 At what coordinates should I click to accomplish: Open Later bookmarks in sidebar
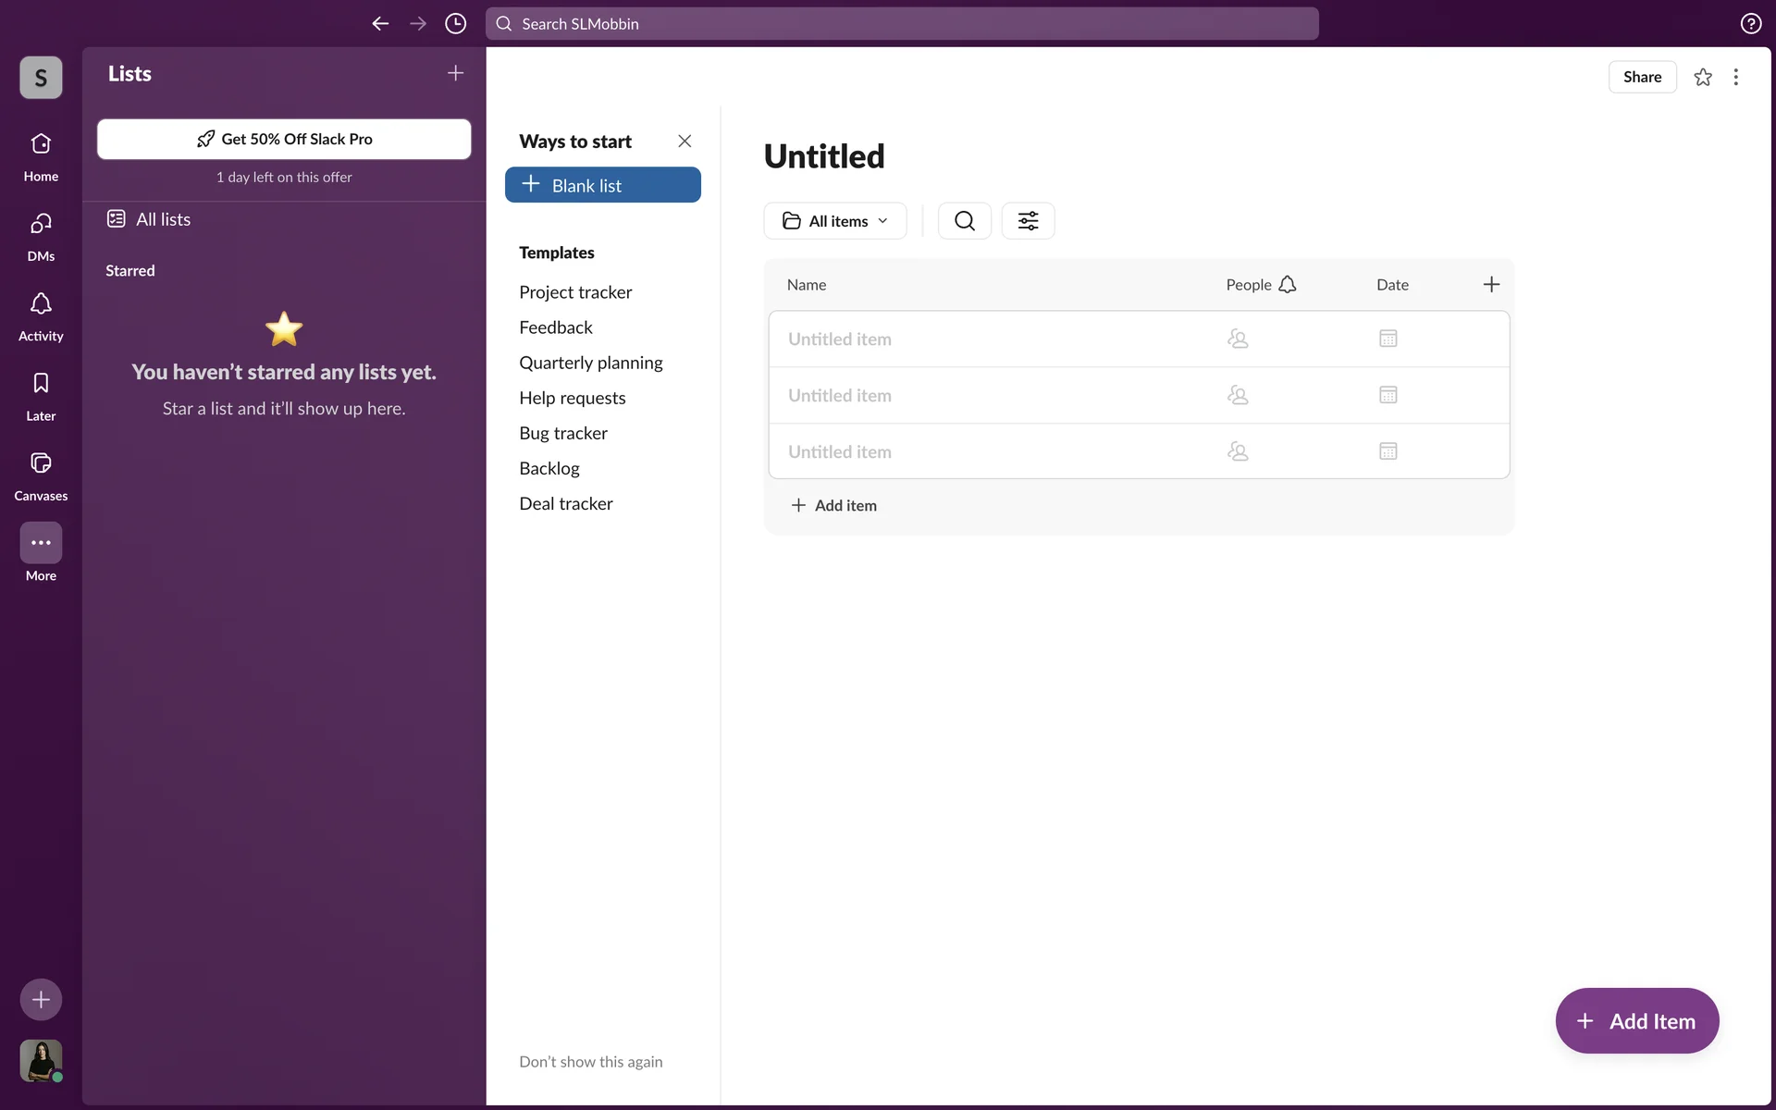click(41, 395)
